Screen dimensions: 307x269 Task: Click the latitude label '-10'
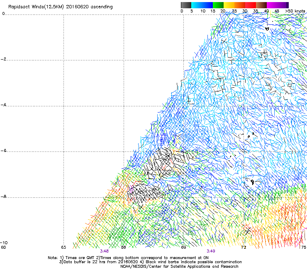coord(4,243)
